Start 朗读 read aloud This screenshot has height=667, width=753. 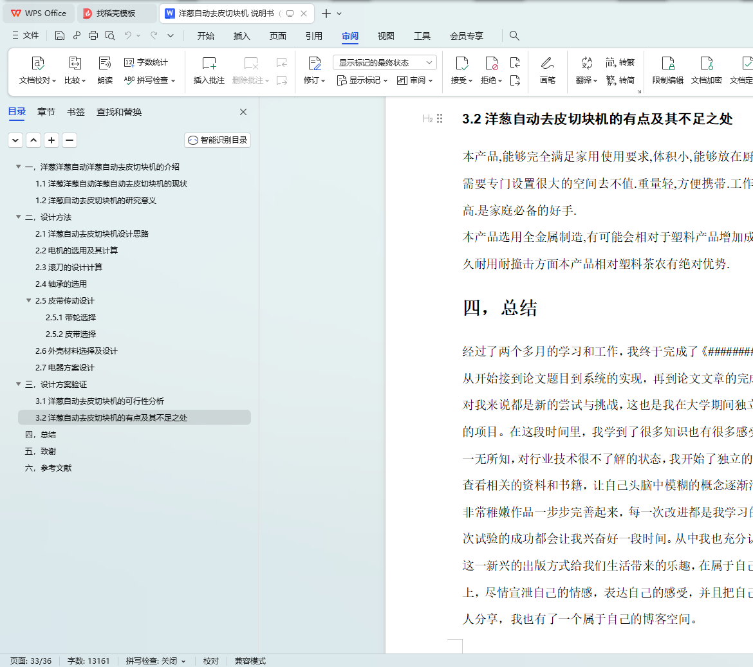(105, 70)
